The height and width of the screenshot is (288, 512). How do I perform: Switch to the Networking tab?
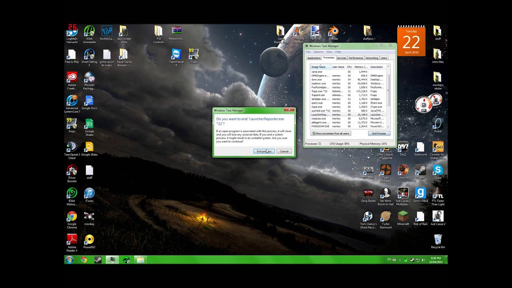point(372,58)
